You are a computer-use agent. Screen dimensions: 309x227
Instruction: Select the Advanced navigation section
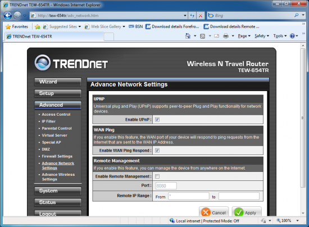click(58, 105)
